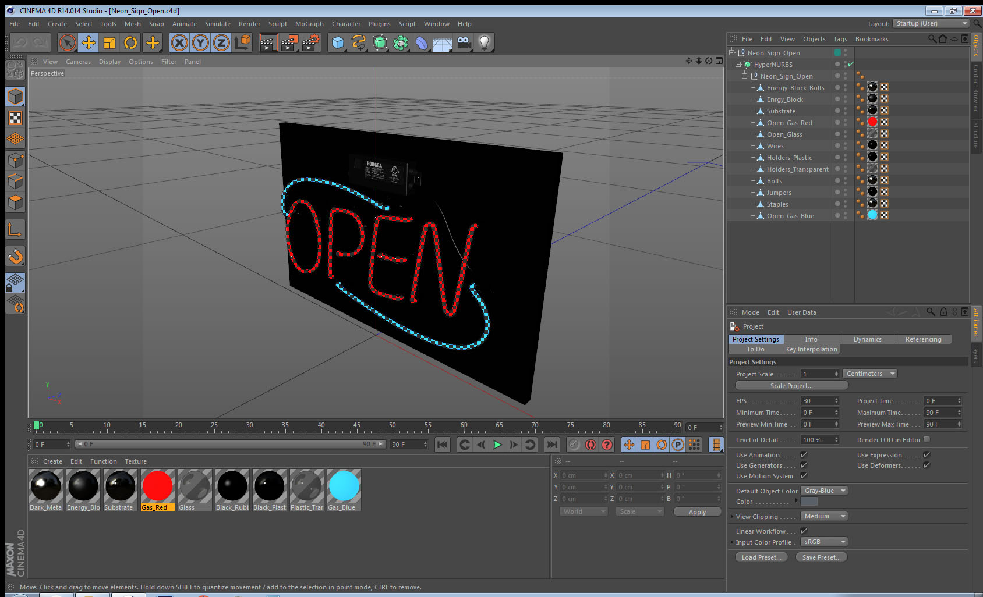Open Input Color Profile sRGB dropdown
The height and width of the screenshot is (597, 983).
coord(824,542)
